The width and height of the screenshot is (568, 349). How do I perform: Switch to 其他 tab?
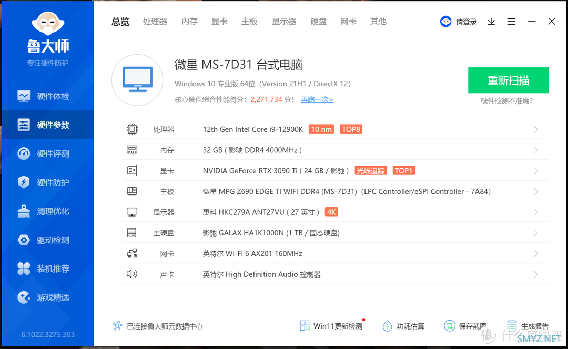[x=378, y=22]
